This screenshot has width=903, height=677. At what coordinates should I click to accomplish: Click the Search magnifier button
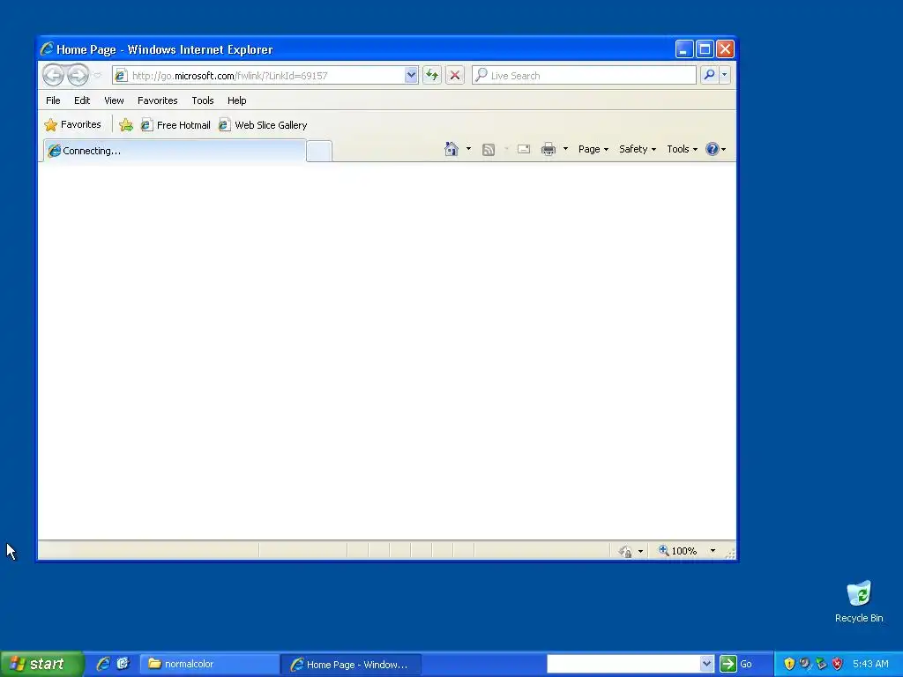coord(710,75)
